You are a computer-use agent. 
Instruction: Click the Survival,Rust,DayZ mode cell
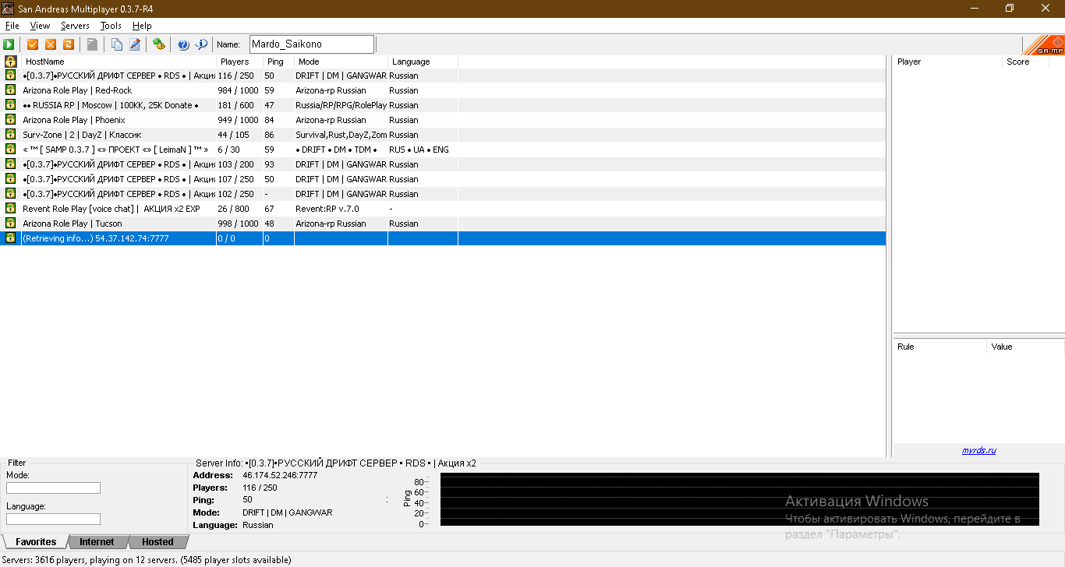(341, 135)
